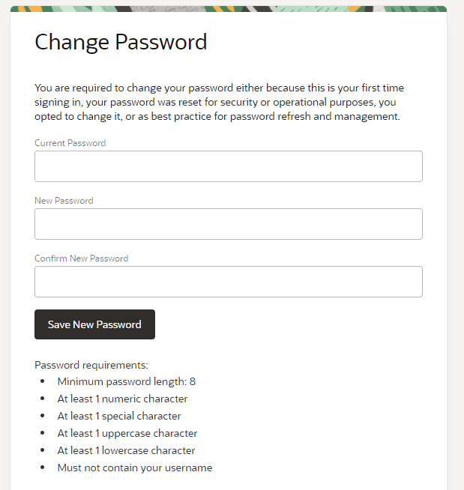Click into the New Password input box
Viewport: 464px width, 490px height.
click(228, 224)
